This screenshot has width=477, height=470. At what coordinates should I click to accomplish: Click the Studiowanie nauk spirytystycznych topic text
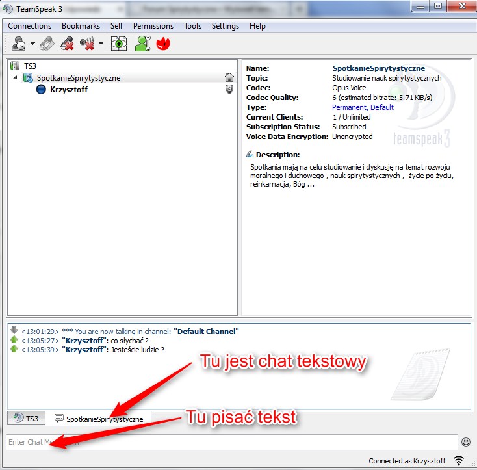387,78
